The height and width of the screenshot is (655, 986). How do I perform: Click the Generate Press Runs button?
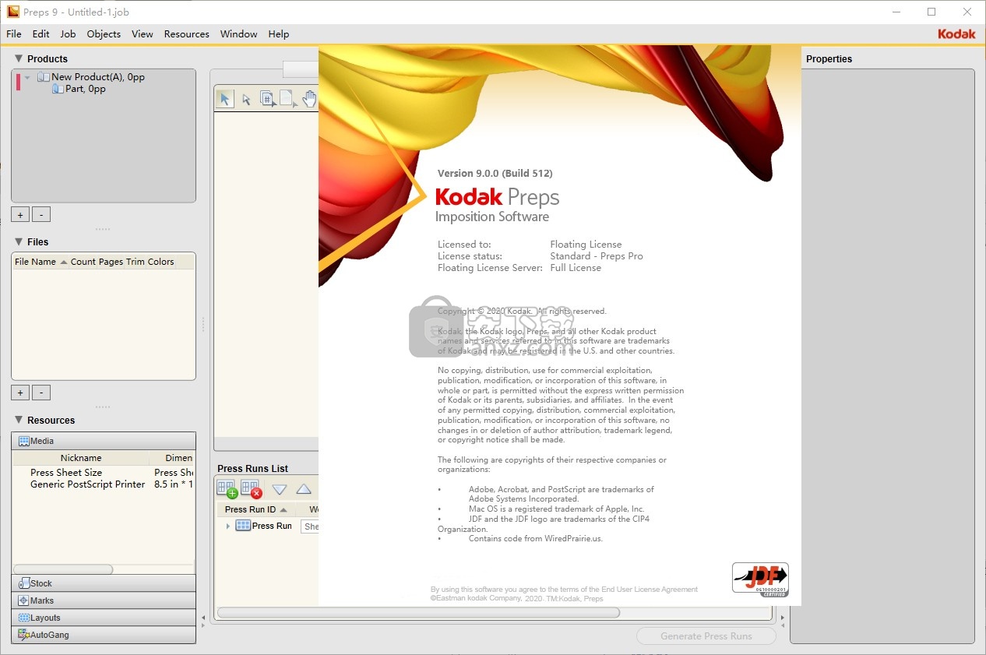(706, 636)
